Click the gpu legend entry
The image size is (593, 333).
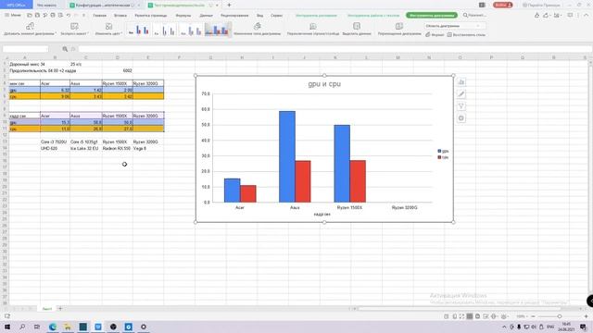pos(443,151)
